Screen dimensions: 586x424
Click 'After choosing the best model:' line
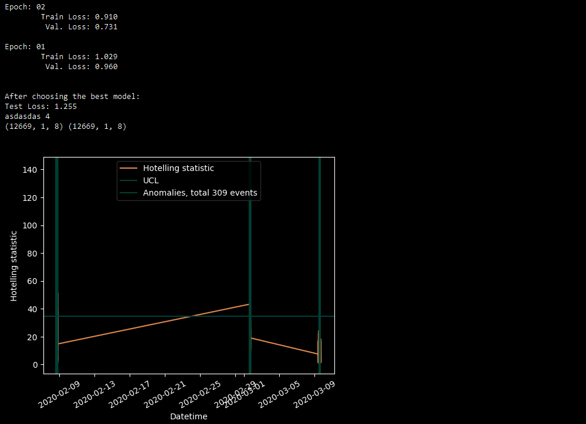72,96
